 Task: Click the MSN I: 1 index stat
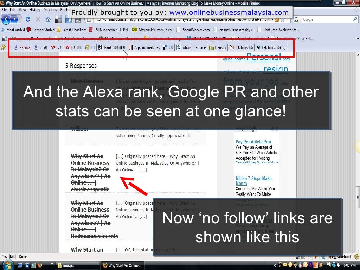tap(90, 47)
